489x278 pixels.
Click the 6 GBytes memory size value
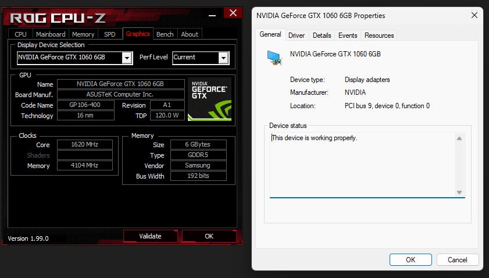click(198, 144)
